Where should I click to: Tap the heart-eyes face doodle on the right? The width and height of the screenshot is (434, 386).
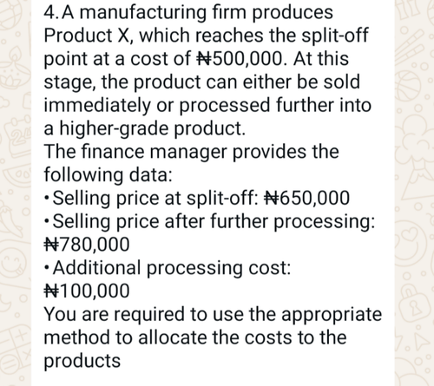[x=411, y=240]
